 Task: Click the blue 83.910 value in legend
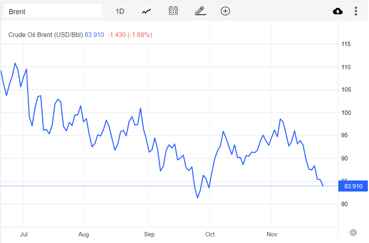tap(94, 35)
